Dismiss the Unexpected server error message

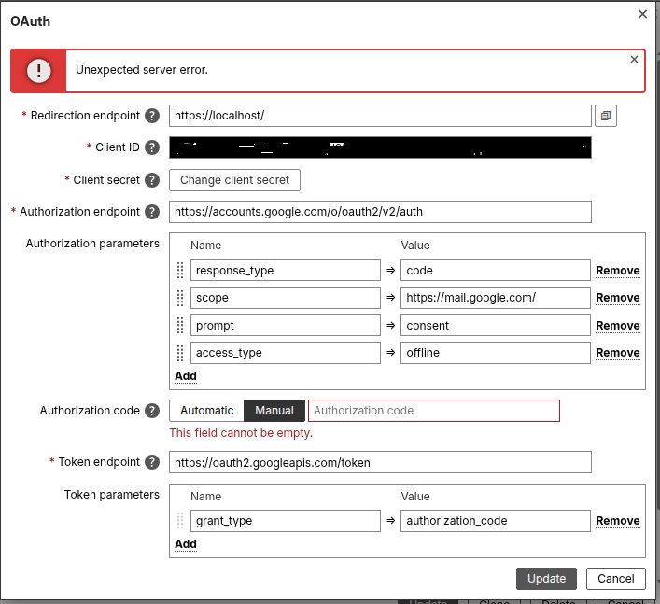(634, 60)
